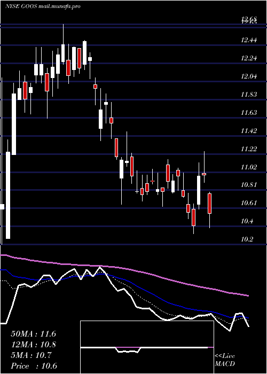Click the 'NYSE GOOS mail.munafa.pro' chart title

(x=43, y=6)
